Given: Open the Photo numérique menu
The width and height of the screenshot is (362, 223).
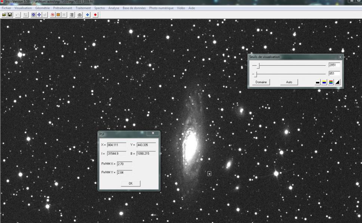Looking at the screenshot, I should coord(161,8).
